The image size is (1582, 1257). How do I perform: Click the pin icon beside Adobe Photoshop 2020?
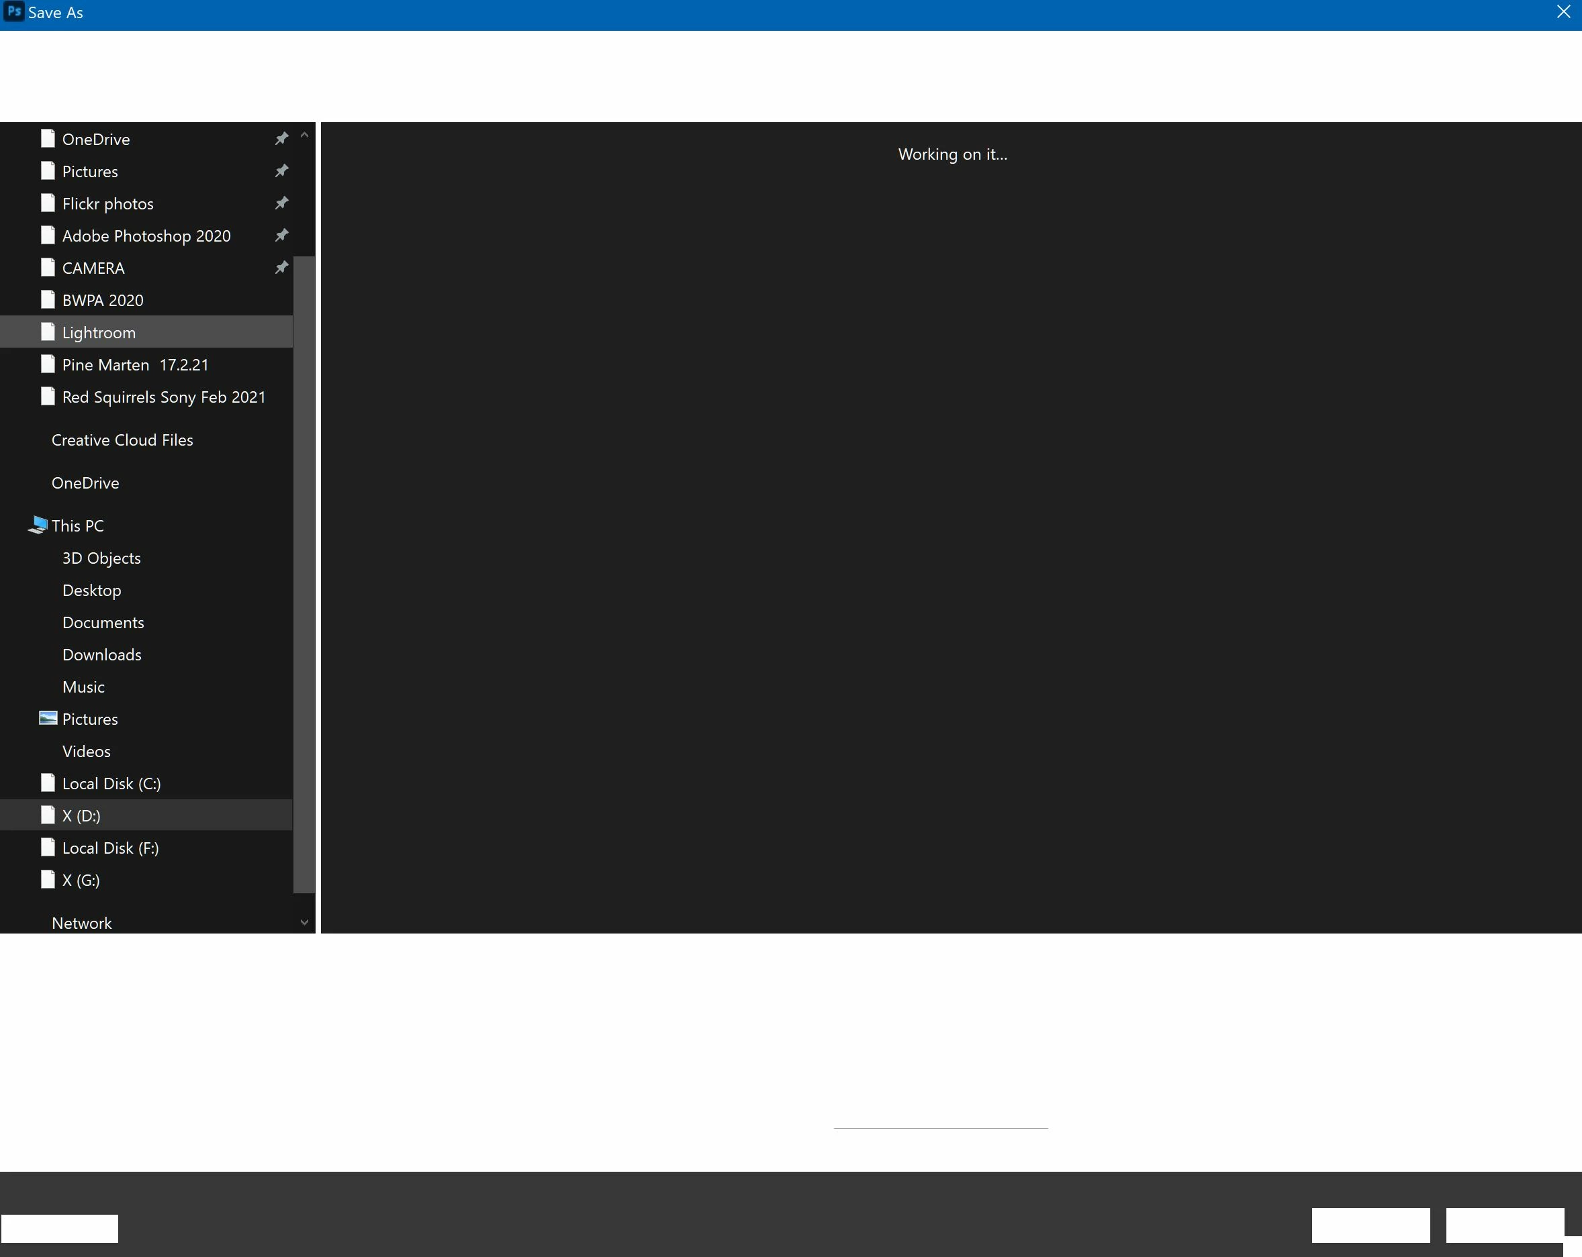tap(281, 236)
